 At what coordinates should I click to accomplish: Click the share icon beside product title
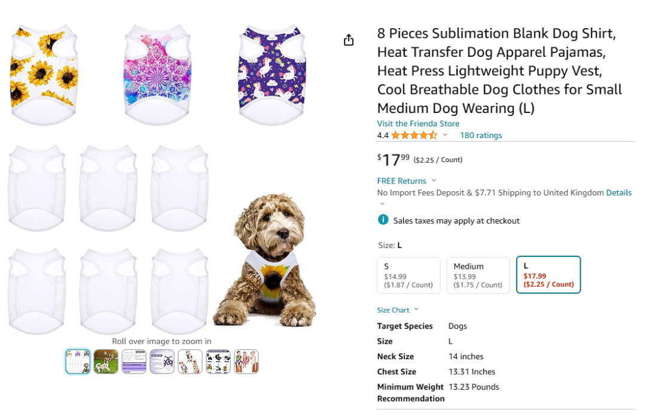(349, 40)
